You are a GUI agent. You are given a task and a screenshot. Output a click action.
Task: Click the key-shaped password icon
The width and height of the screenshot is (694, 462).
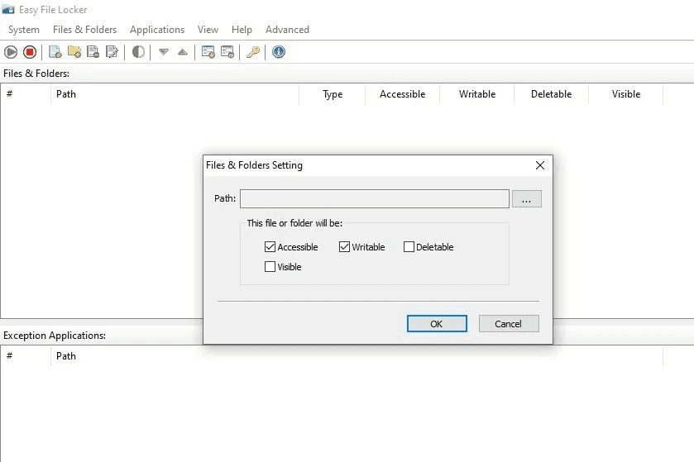(253, 52)
